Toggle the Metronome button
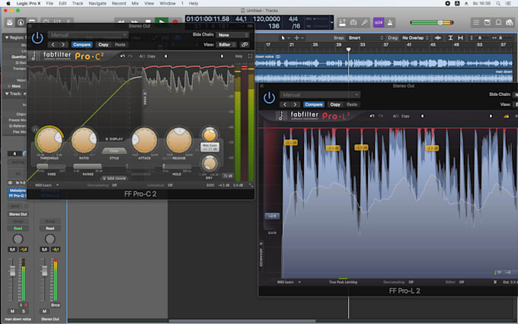The height and width of the screenshot is (324, 518). [x=390, y=22]
